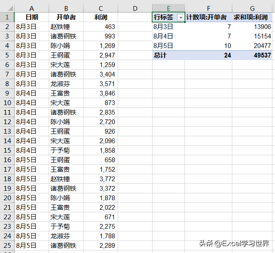
Task: Select profit cell 2,947
Action: tap(101, 55)
